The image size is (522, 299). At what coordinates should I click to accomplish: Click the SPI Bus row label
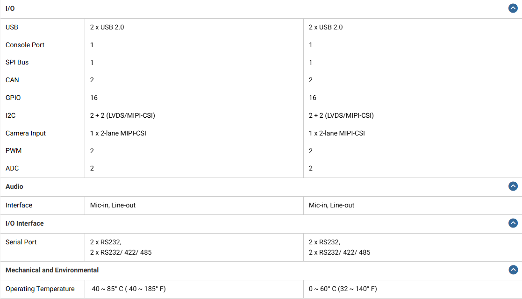click(17, 62)
